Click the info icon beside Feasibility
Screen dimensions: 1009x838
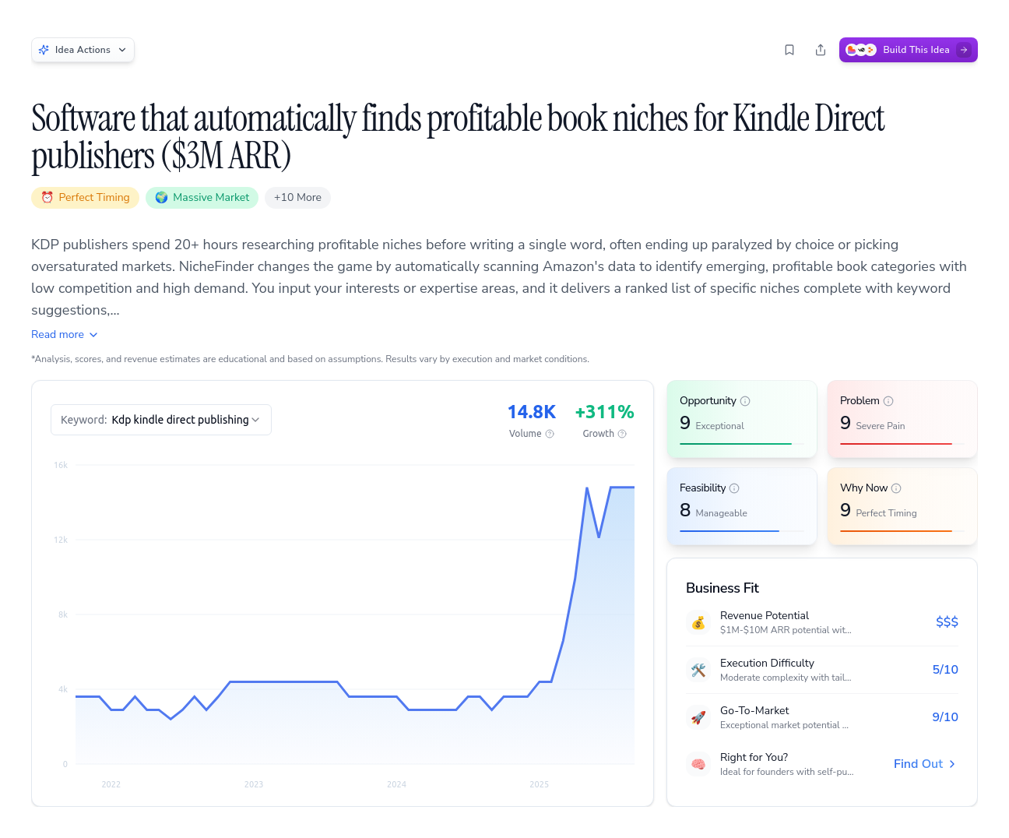(736, 488)
